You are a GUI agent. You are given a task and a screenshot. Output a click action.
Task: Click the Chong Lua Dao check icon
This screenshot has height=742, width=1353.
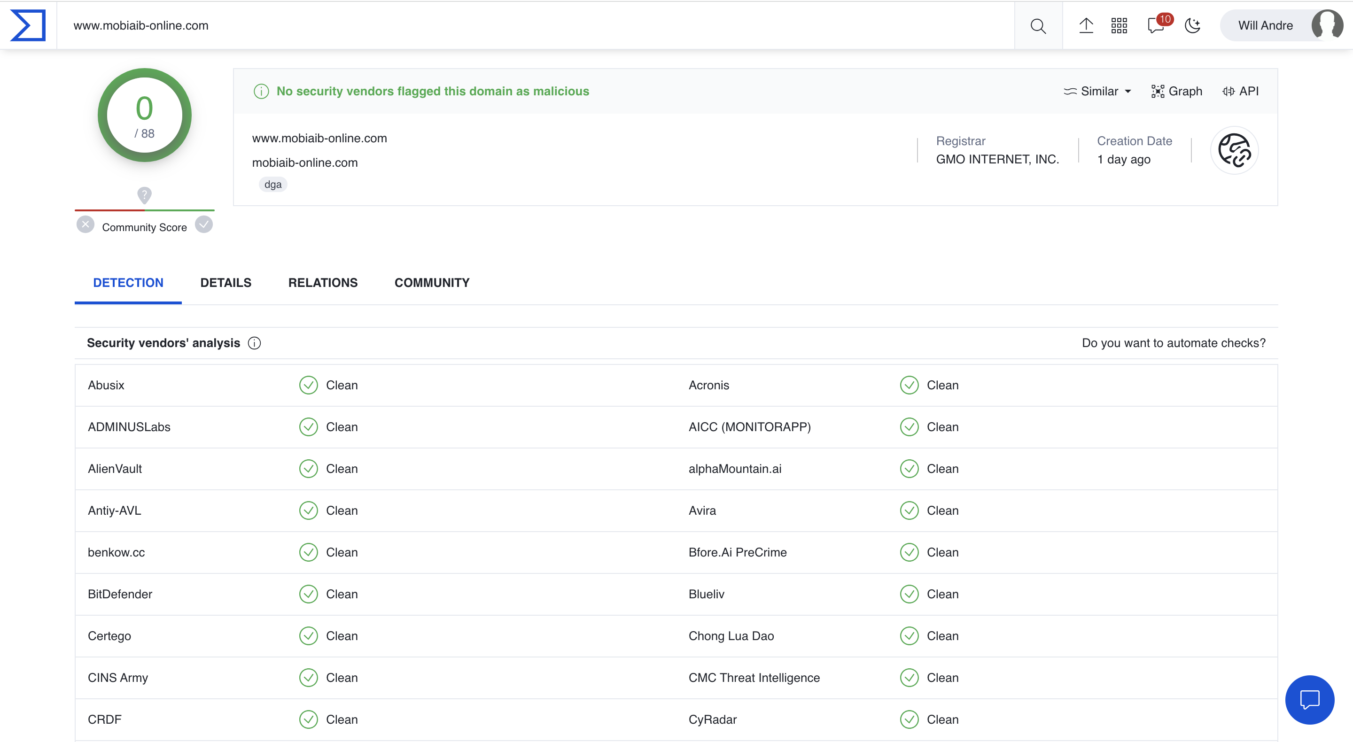(909, 636)
